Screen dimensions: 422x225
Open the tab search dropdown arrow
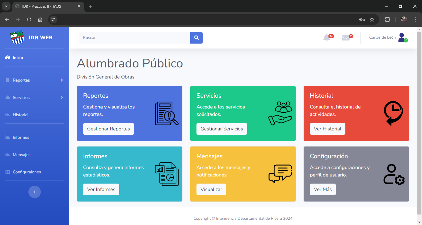point(6,6)
